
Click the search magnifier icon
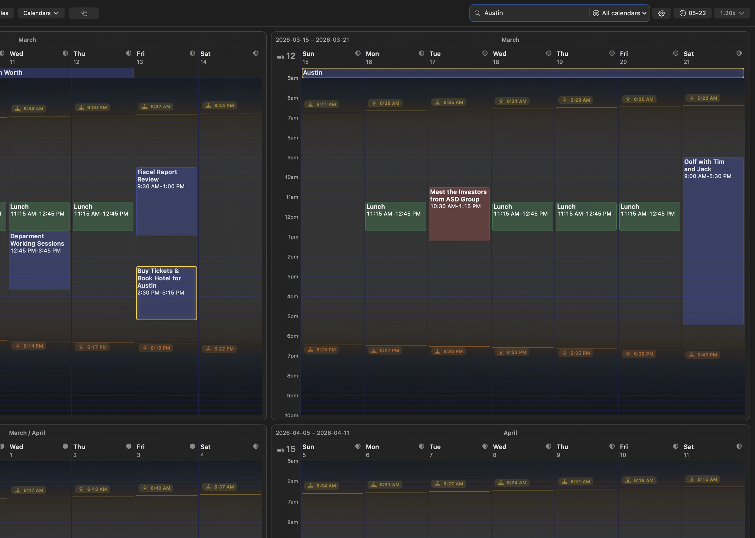[x=477, y=13]
